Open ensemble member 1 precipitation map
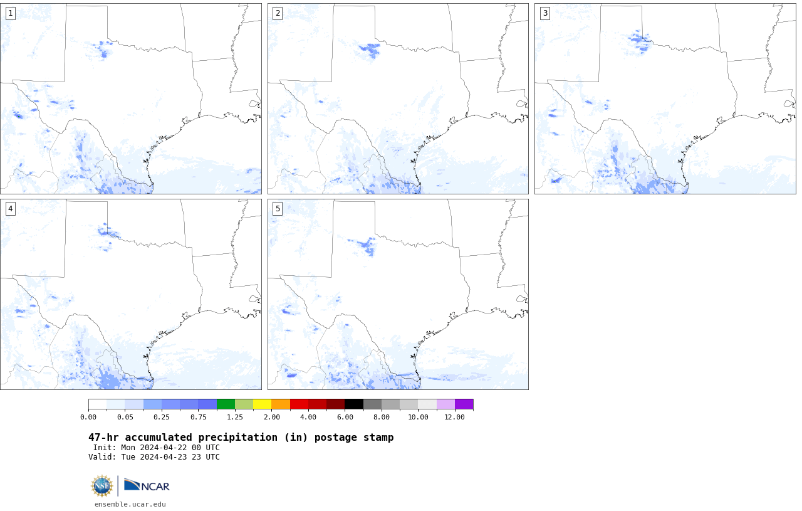The width and height of the screenshot is (802, 511). [x=131, y=98]
